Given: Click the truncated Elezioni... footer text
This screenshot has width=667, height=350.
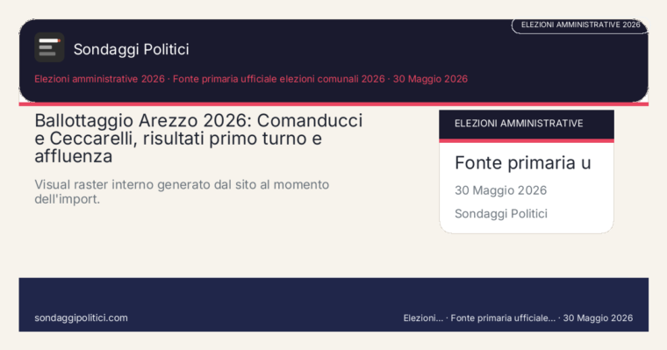Looking at the screenshot, I should [x=423, y=318].
